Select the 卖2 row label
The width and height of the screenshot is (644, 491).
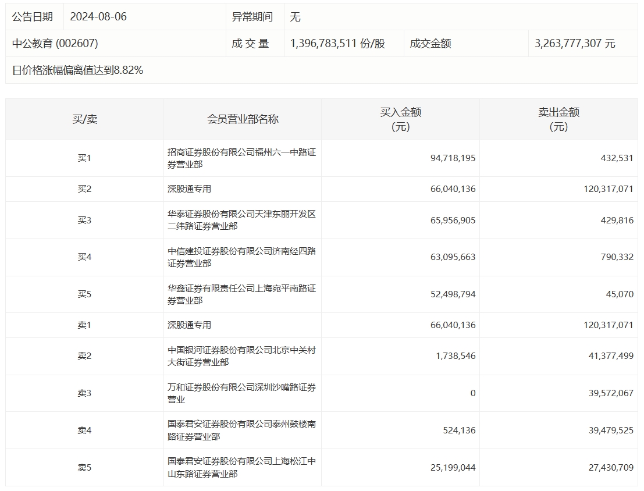pyautogui.click(x=84, y=356)
